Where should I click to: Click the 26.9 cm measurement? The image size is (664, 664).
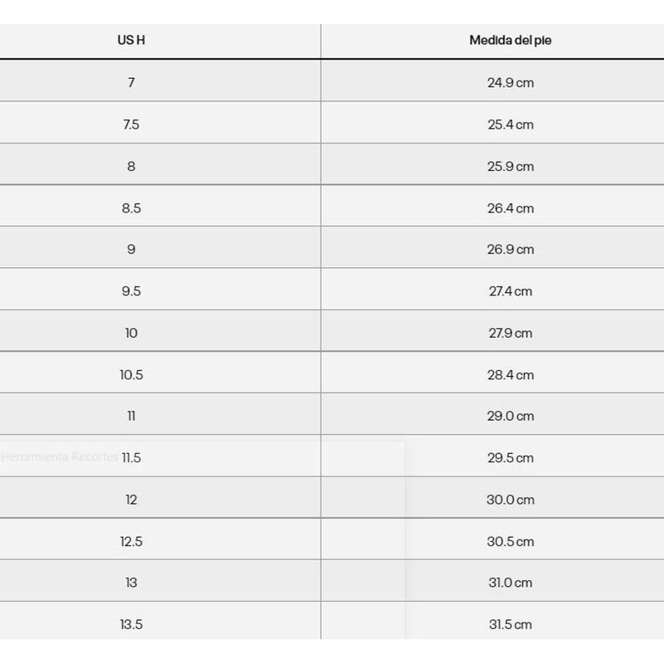click(x=510, y=250)
